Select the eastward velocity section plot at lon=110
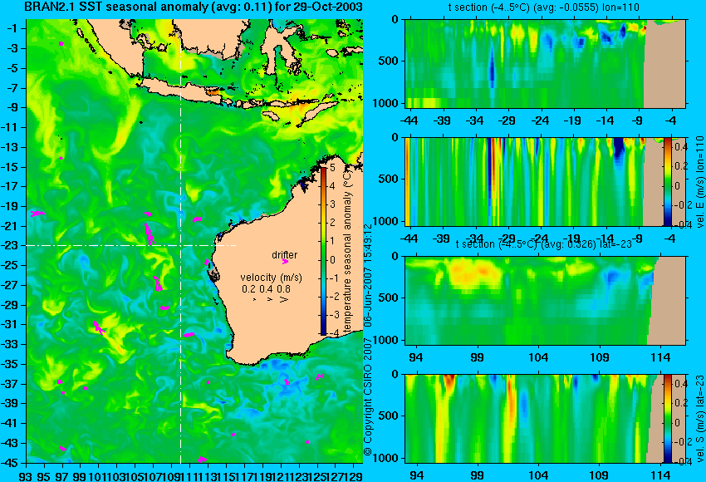Screen dimensions: 706x482 click(545, 181)
